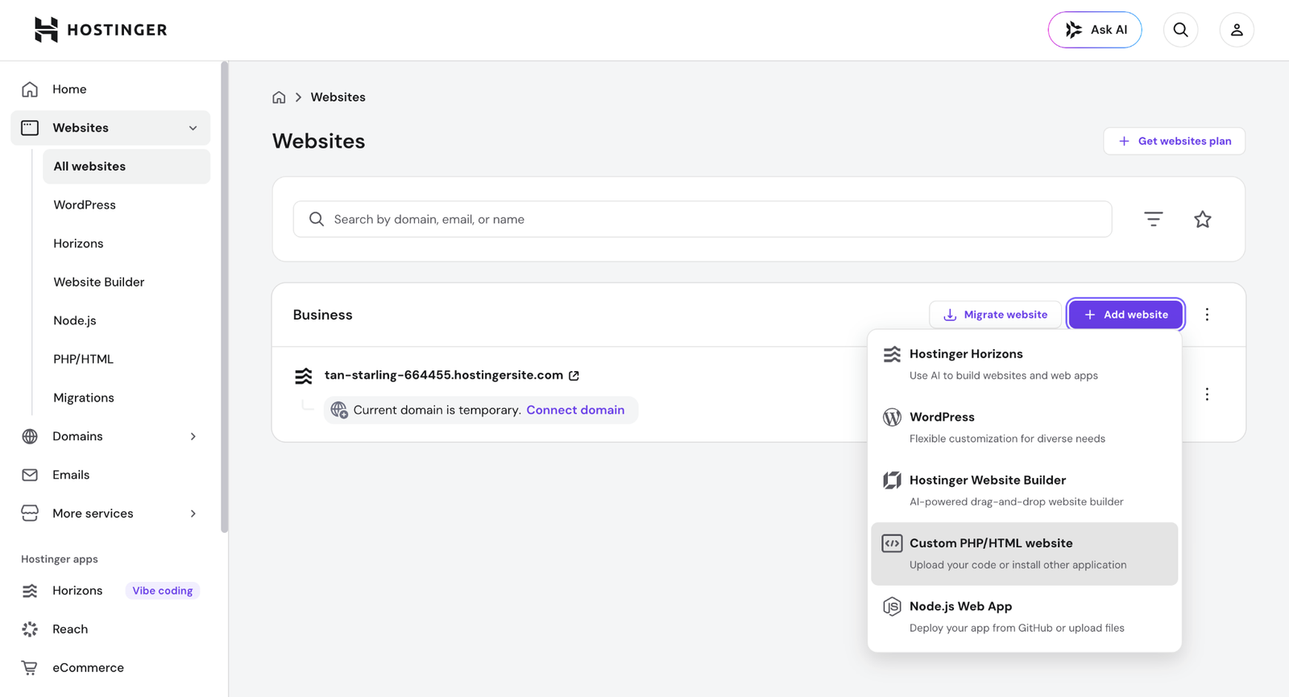This screenshot has width=1289, height=697.
Task: Click the PHP/HTML code icon in dropdown
Action: [892, 543]
